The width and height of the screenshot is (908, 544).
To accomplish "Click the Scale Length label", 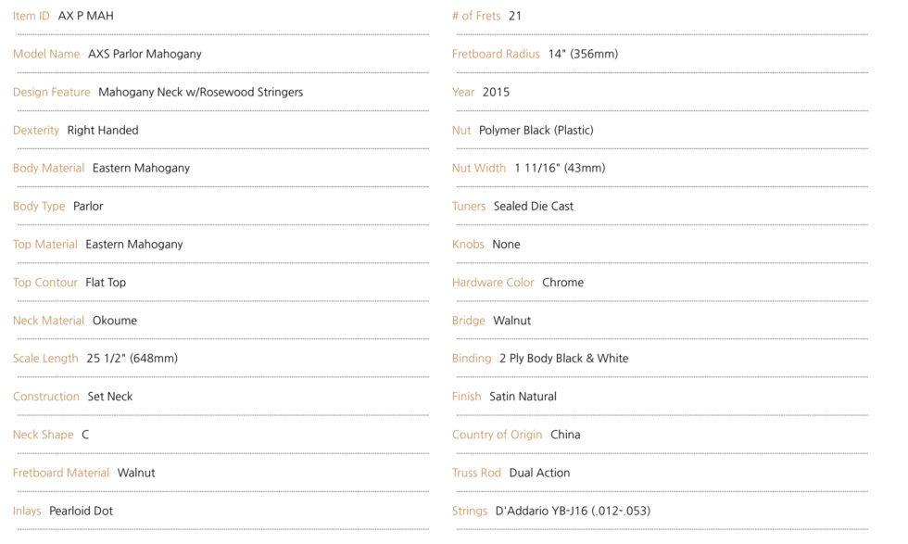I will click(45, 359).
